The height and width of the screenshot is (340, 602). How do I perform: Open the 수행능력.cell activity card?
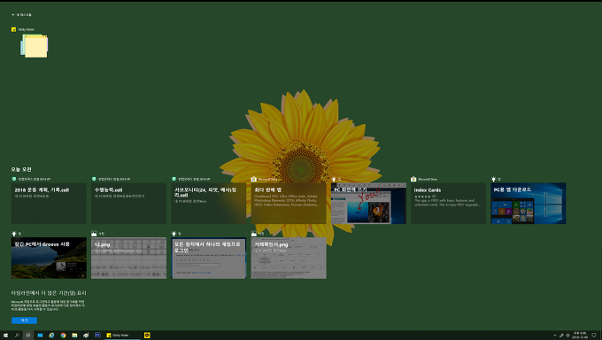pos(128,204)
